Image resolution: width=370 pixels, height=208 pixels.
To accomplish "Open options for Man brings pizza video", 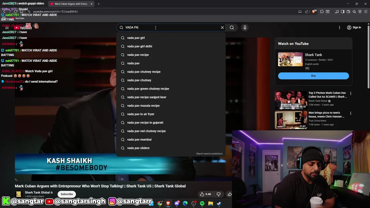I will tap(351, 113).
